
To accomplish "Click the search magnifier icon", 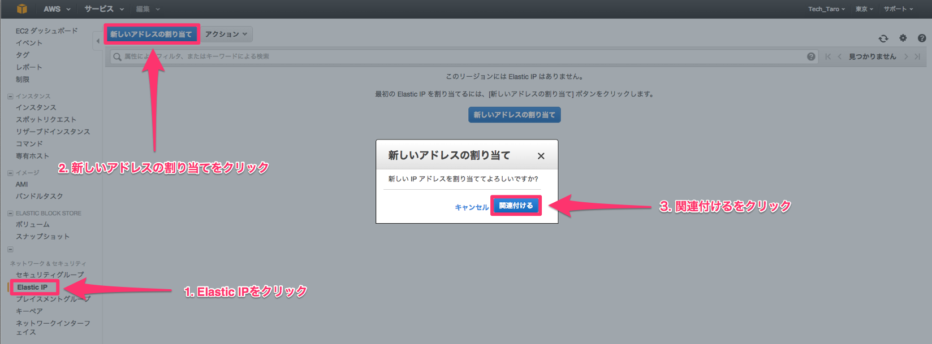I will (x=117, y=56).
